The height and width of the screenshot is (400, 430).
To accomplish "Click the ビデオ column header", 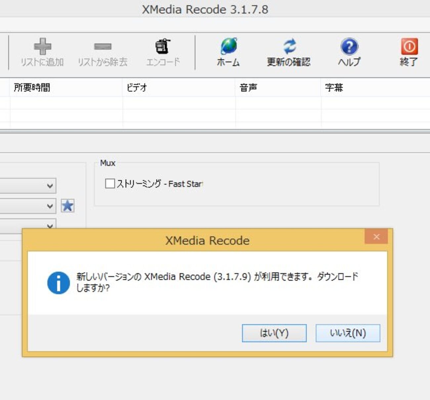I will (179, 88).
